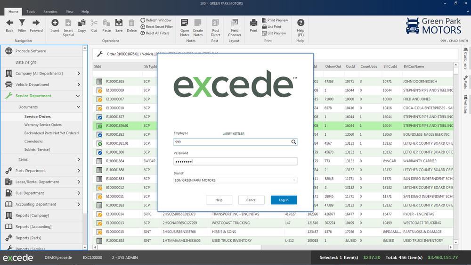
Task: Collapse the Documents subsection
Action: click(x=78, y=107)
